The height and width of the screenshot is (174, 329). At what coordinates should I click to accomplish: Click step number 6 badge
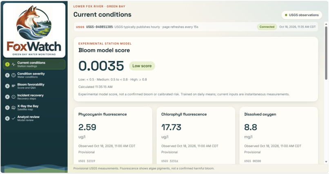7,119
